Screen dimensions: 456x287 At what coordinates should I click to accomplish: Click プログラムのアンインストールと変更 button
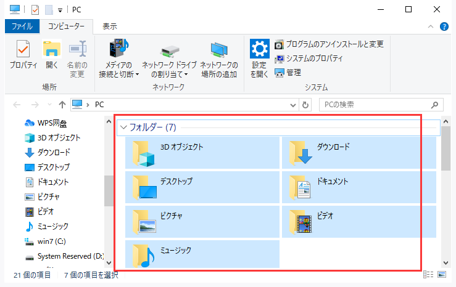click(330, 44)
